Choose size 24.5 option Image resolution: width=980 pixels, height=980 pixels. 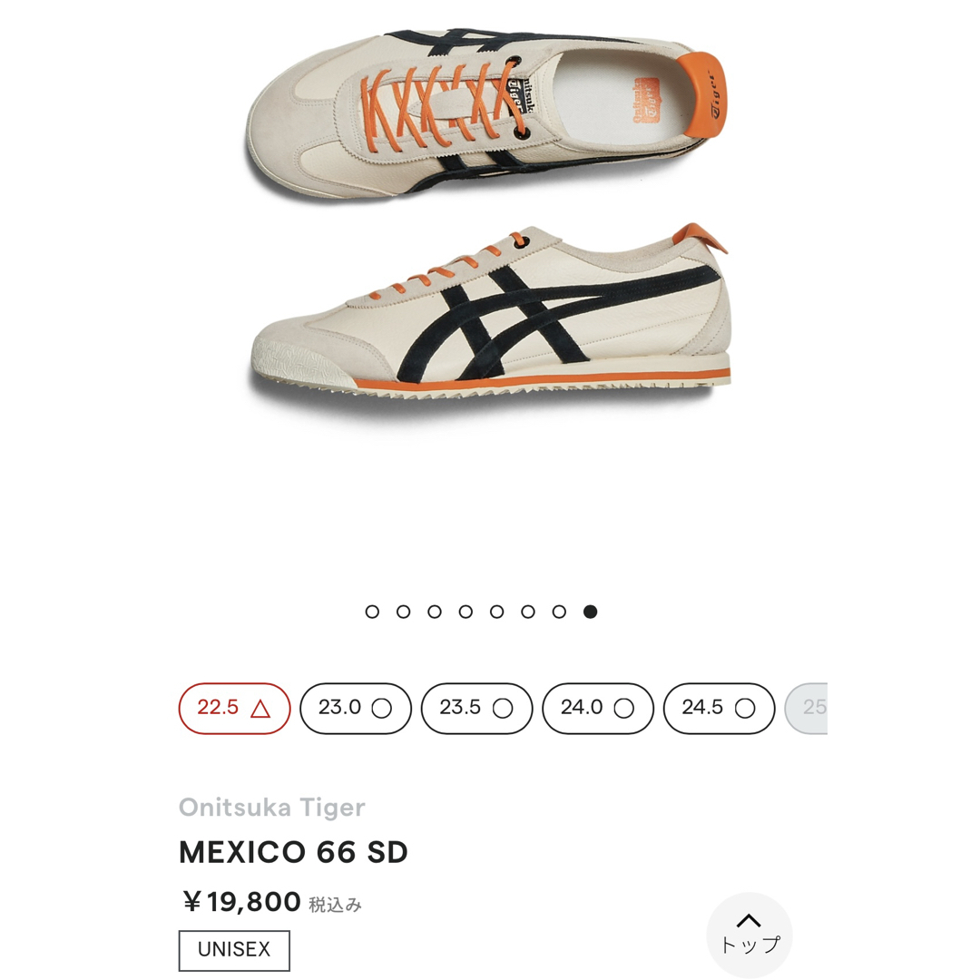pos(720,708)
